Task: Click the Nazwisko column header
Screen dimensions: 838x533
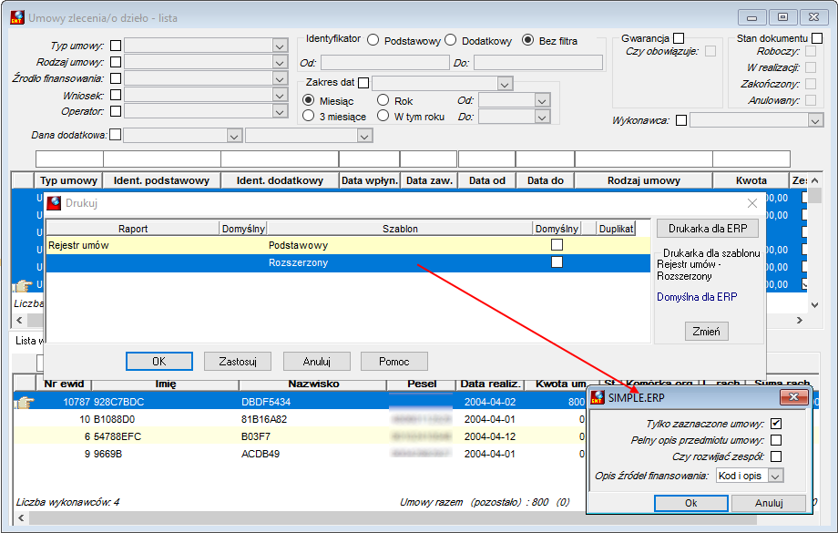Action: pyautogui.click(x=313, y=384)
